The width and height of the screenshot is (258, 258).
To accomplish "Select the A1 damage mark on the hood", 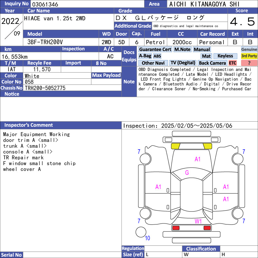I will pos(197,159).
